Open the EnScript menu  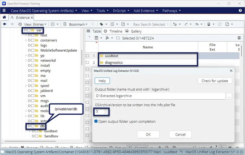(121, 10)
